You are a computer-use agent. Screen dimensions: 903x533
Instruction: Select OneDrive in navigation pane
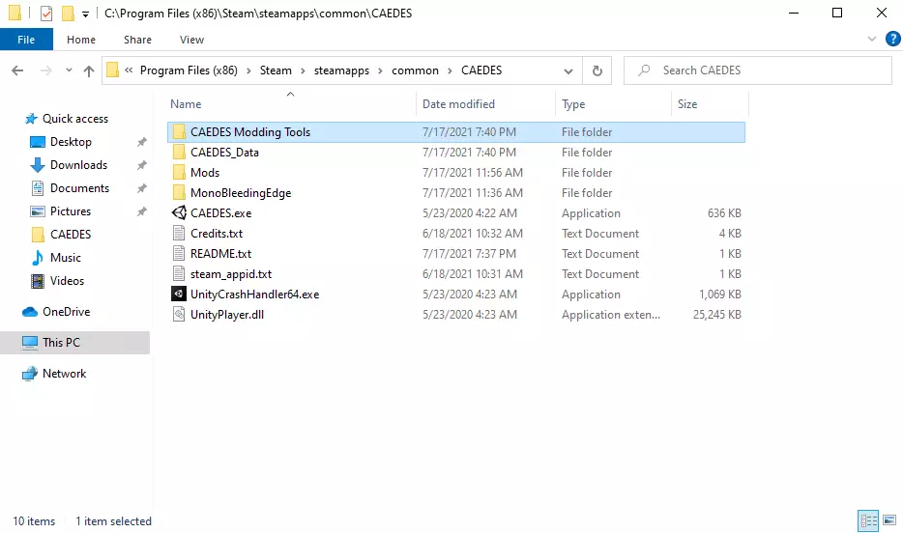[x=67, y=312]
